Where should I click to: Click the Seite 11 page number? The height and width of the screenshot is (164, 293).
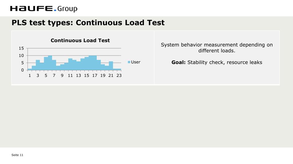pyautogui.click(x=17, y=155)
